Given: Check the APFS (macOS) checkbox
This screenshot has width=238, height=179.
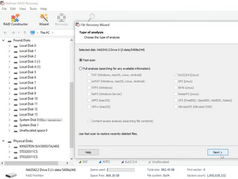Looking at the screenshot, I should click(89, 100).
